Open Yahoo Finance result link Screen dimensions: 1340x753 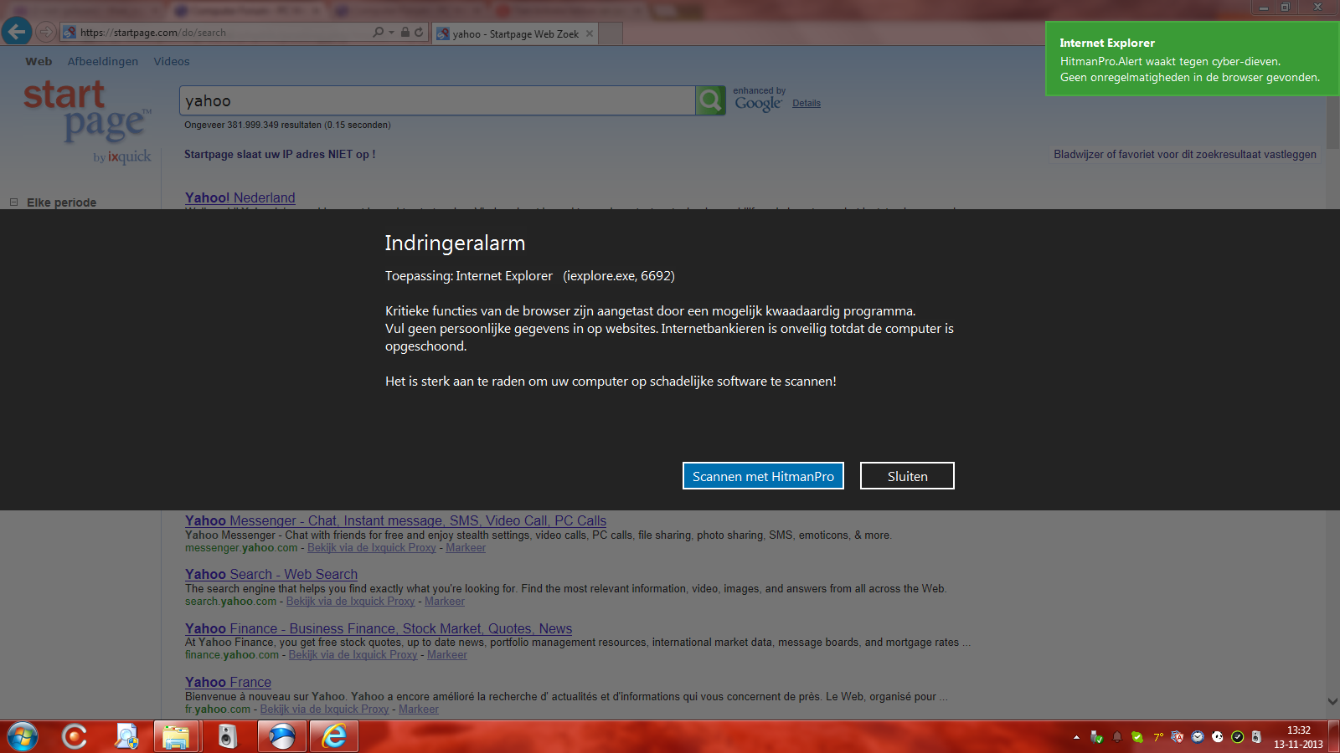coord(379,628)
